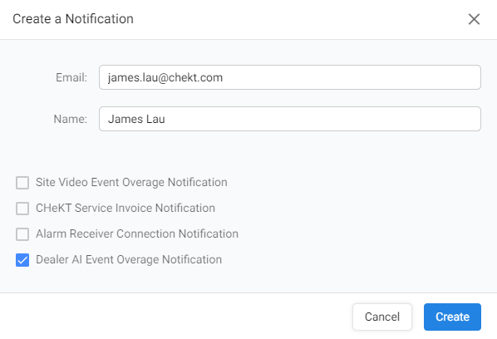Select the Site Video Event Overage Notification label
The height and width of the screenshot is (339, 497).
[x=131, y=183]
